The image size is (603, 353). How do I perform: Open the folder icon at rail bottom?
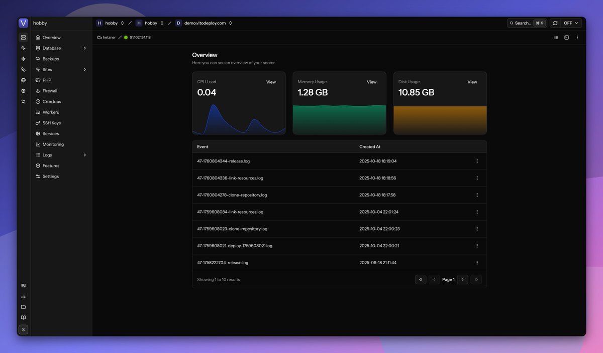[23, 307]
